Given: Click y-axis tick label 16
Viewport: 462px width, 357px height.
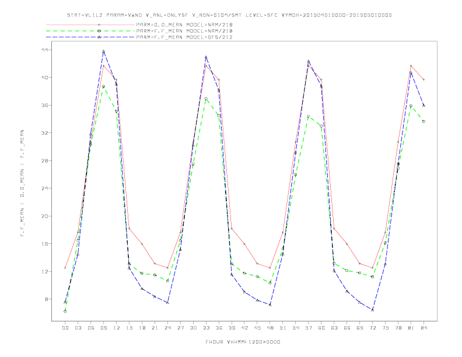Looking at the screenshot, I should point(45,244).
